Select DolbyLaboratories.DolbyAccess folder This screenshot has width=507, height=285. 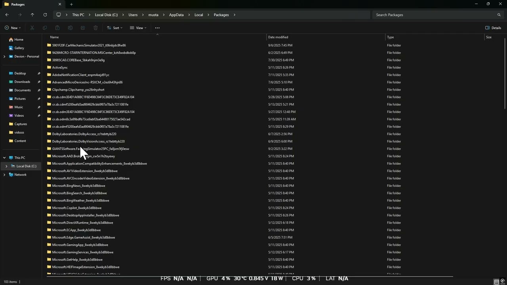[x=84, y=134]
